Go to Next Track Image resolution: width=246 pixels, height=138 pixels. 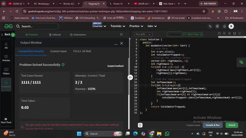6,121
